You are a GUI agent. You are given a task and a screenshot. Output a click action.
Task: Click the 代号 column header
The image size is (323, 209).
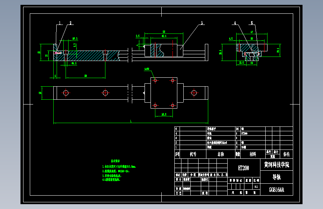[x=193, y=154]
